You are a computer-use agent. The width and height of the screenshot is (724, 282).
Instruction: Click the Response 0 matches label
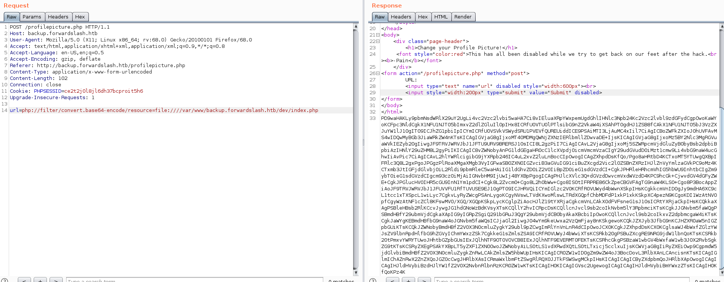tap(707, 280)
